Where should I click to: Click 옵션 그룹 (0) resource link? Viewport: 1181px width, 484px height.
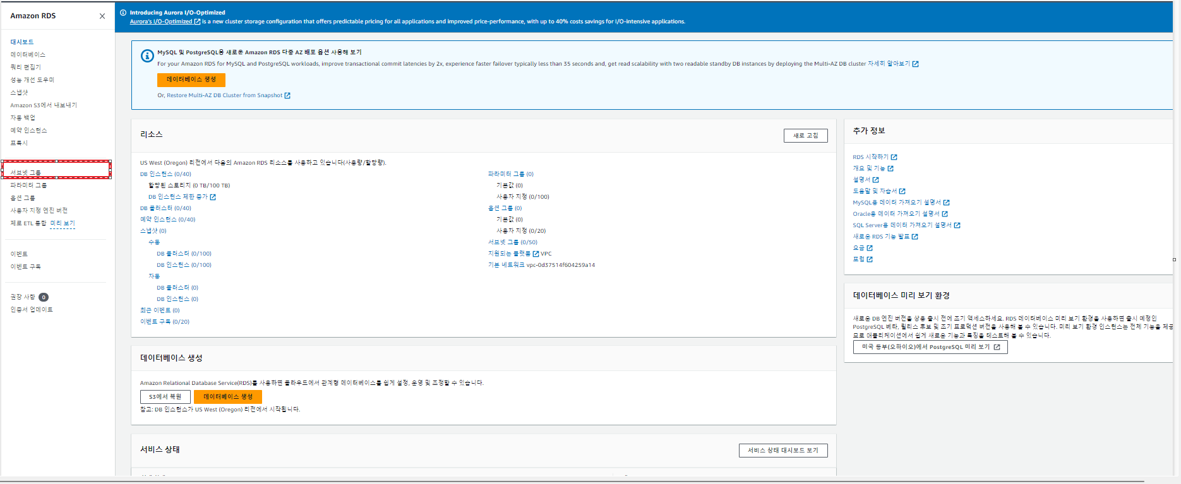[505, 208]
